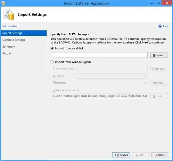Go to the Introduction step

tap(10, 26)
